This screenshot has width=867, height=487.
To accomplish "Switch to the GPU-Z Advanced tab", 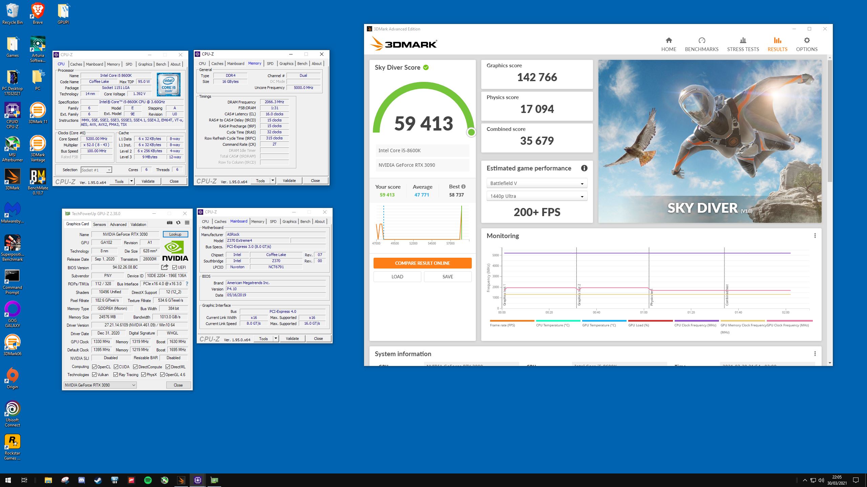I will 118,224.
